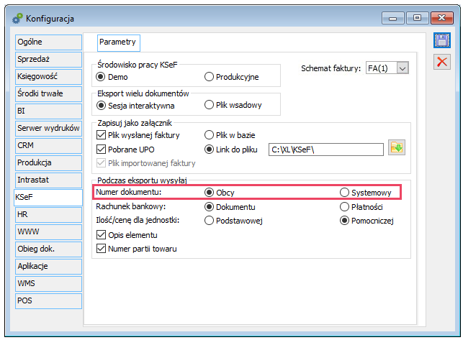Image resolution: width=463 pixels, height=340 pixels.
Task: Uncheck the Pobrane UPO checkbox
Action: (x=101, y=150)
